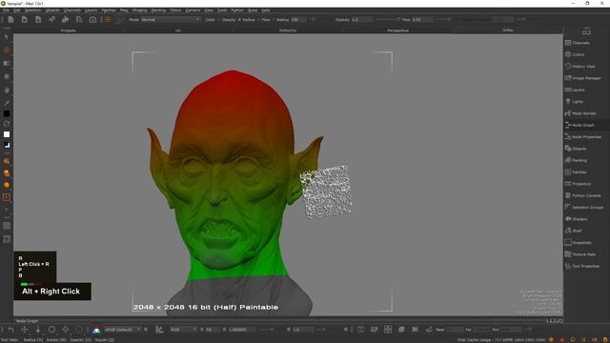Click the move arrows icon in bottom toolbar
This screenshot has width=610, height=343.
pos(24,330)
